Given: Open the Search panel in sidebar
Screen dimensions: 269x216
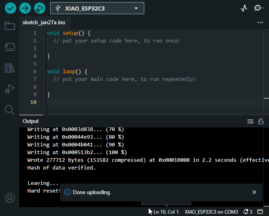Looking at the screenshot, I should point(10,110).
